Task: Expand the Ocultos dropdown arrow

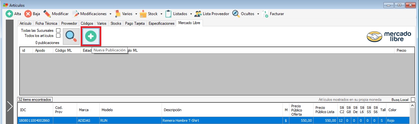Action: point(258,14)
